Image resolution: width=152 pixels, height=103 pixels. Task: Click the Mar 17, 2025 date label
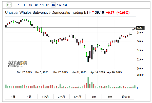60,72
